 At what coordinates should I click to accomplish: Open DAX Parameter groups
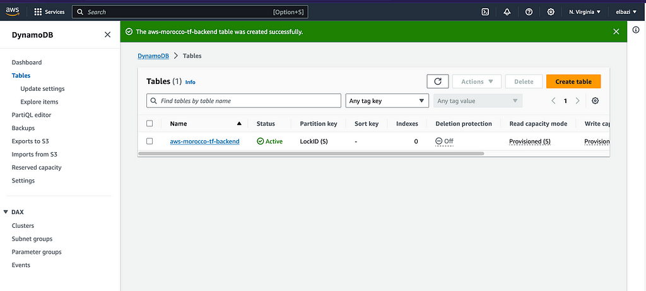37,252
